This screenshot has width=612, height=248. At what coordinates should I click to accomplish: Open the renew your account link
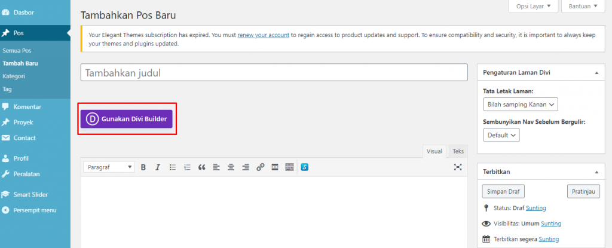264,35
